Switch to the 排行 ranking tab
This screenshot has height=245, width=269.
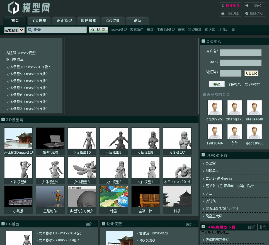click(x=263, y=227)
